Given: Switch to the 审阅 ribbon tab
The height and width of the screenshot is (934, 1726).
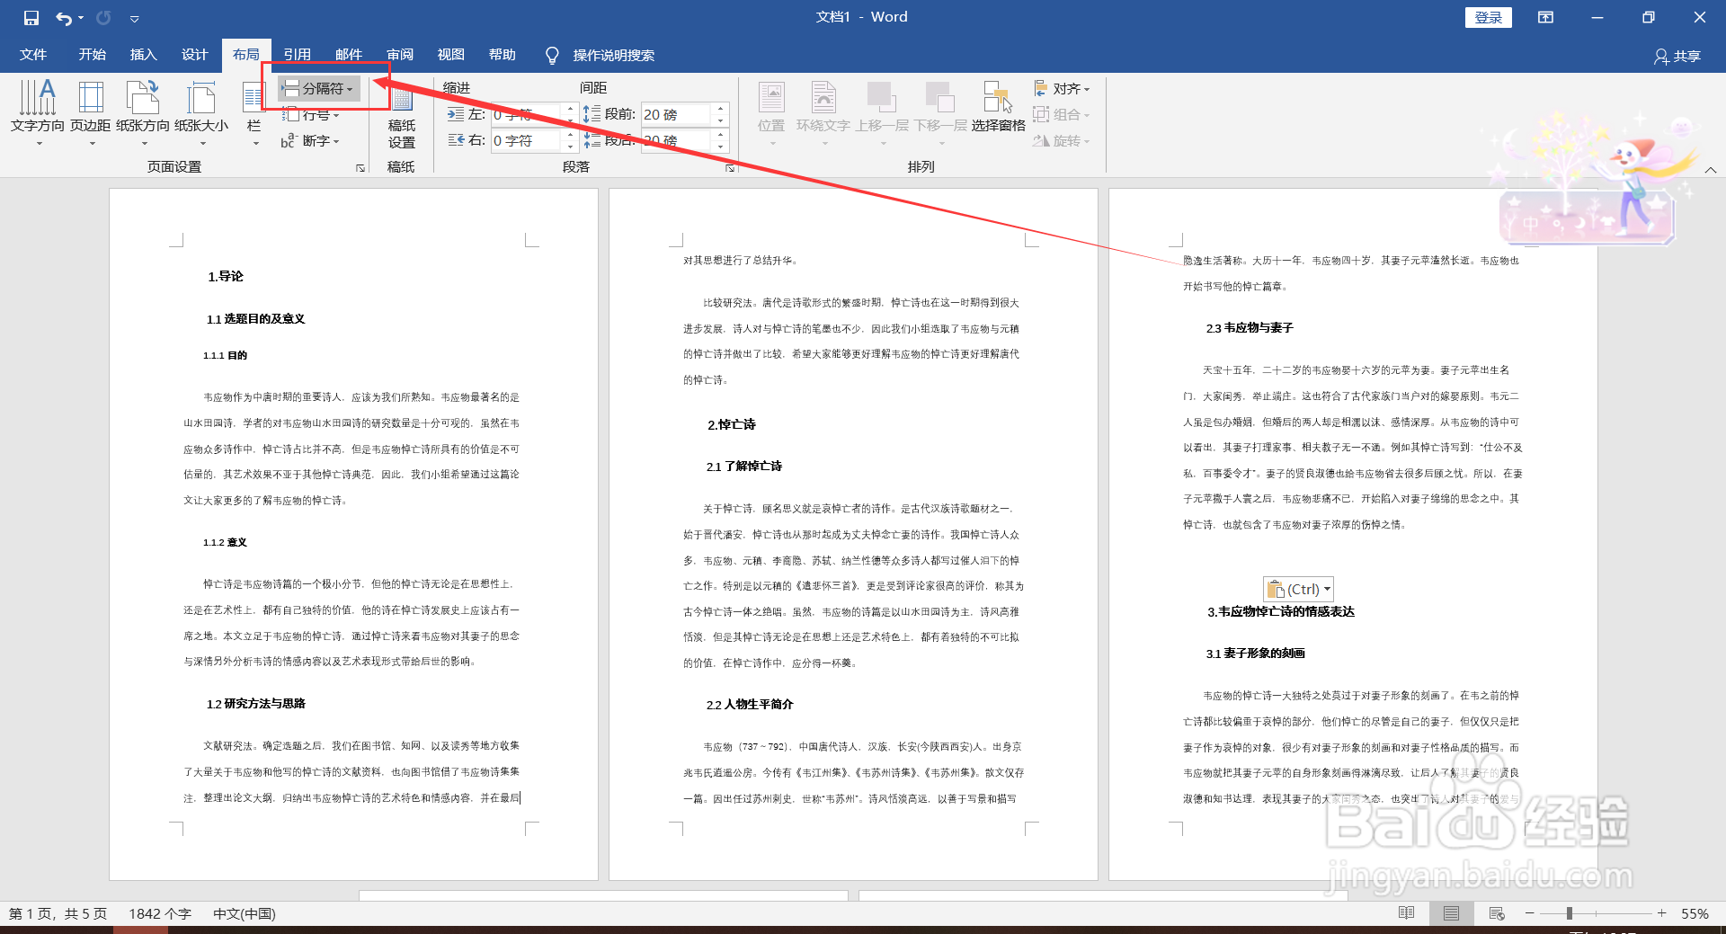Looking at the screenshot, I should (x=400, y=55).
